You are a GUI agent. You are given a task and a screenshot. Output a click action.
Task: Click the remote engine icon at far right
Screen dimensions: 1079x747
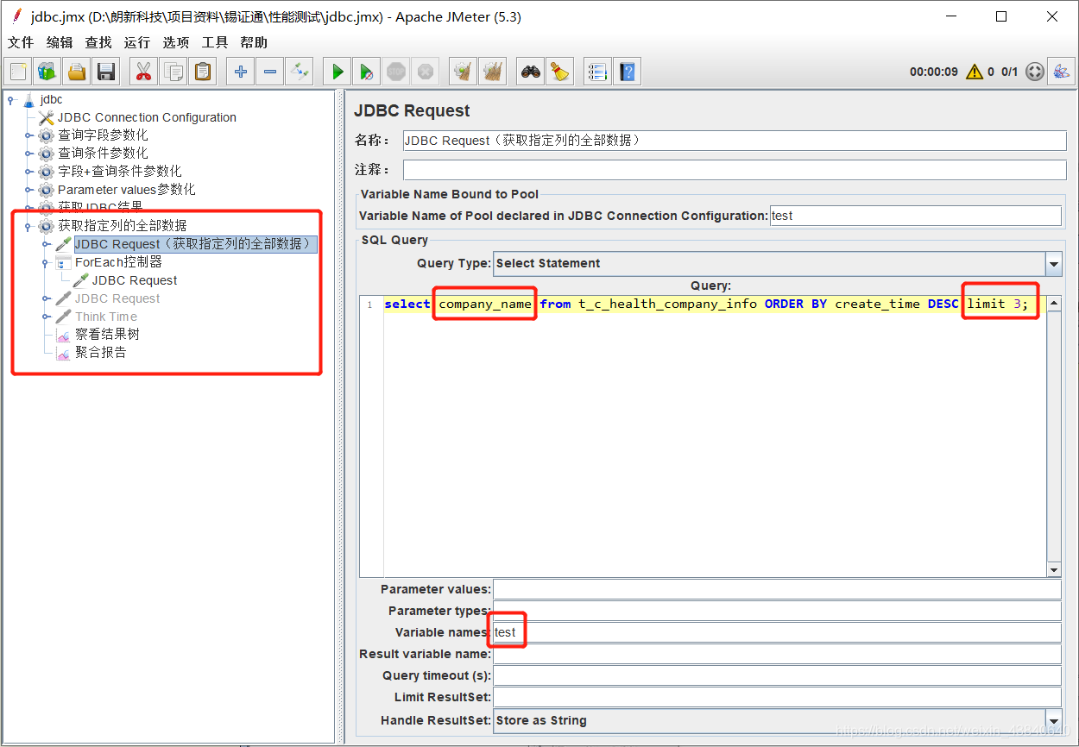(x=1061, y=72)
